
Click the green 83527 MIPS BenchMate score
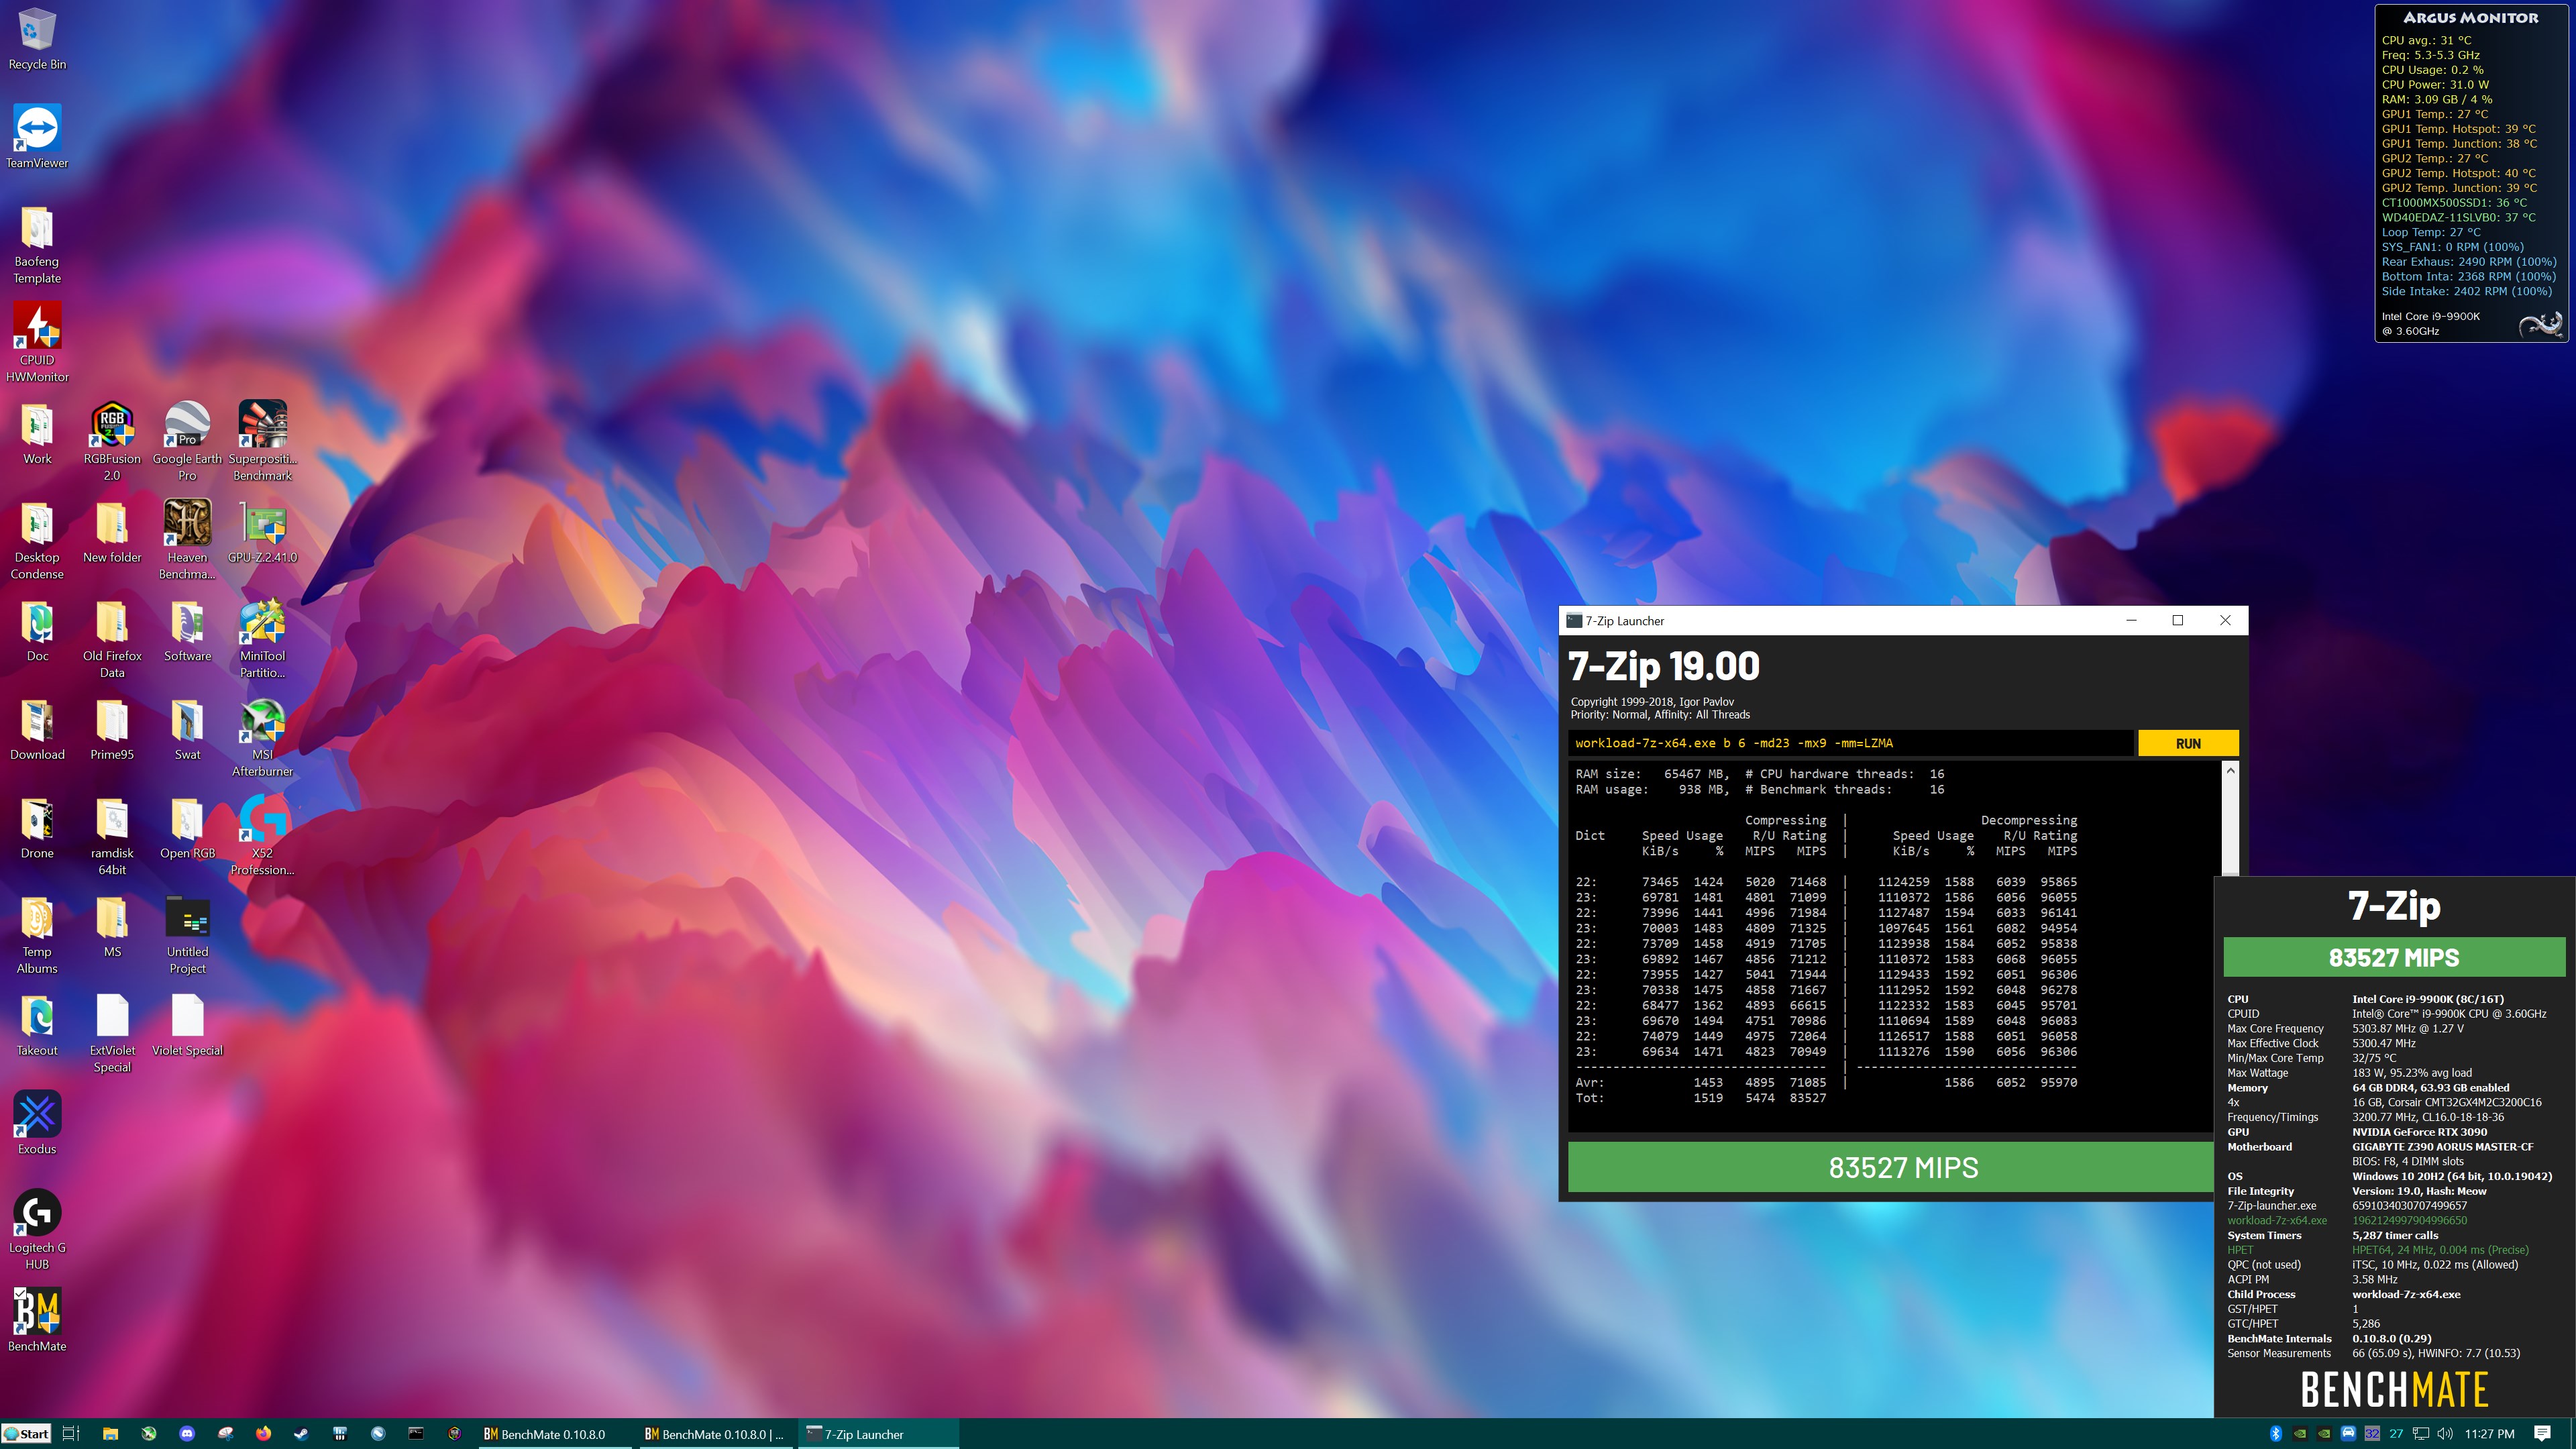pyautogui.click(x=2394, y=957)
